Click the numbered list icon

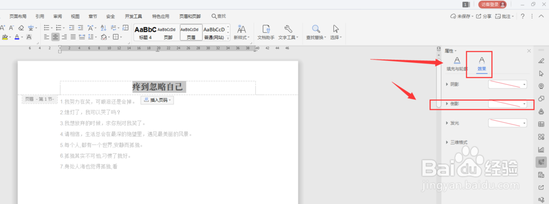pyautogui.click(x=59, y=27)
